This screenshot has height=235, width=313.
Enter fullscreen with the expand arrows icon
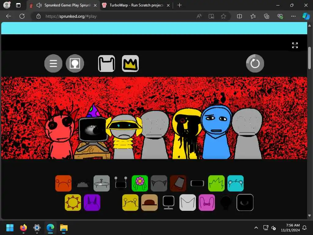pyautogui.click(x=295, y=45)
